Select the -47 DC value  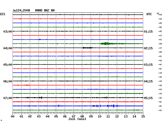(160, 36)
